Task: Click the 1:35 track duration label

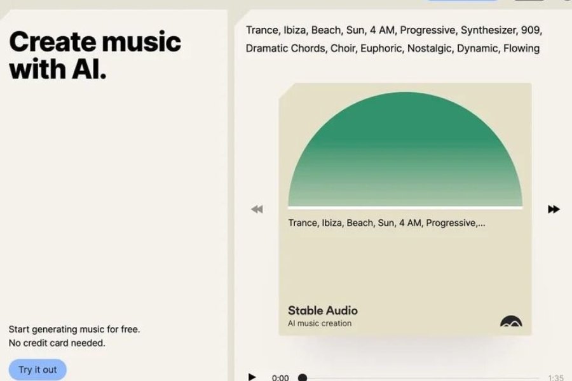Action: (555, 378)
